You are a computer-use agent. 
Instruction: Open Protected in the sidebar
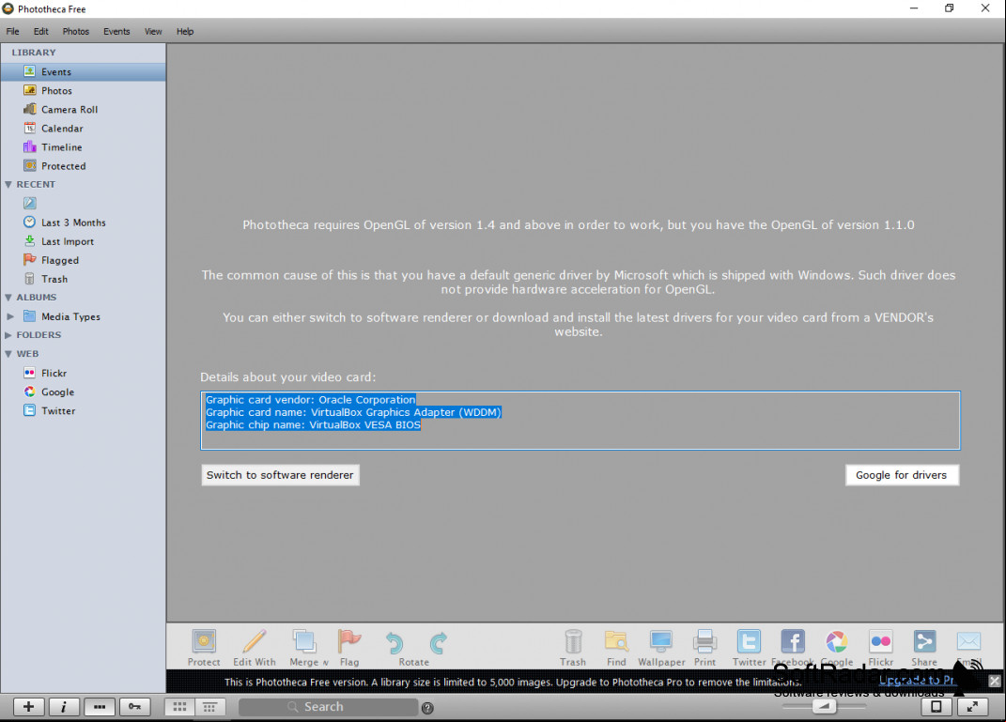(84, 166)
